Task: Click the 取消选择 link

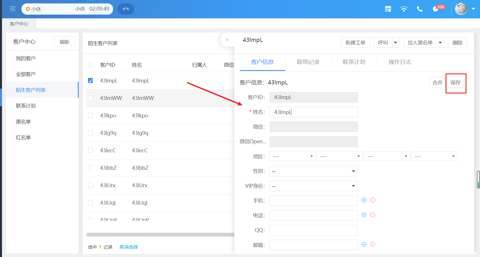Action: click(129, 247)
